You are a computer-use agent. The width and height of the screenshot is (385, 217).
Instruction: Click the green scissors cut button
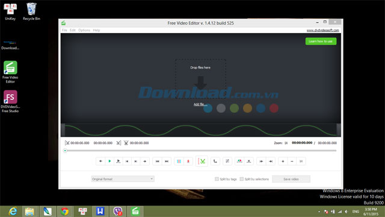[x=202, y=161]
